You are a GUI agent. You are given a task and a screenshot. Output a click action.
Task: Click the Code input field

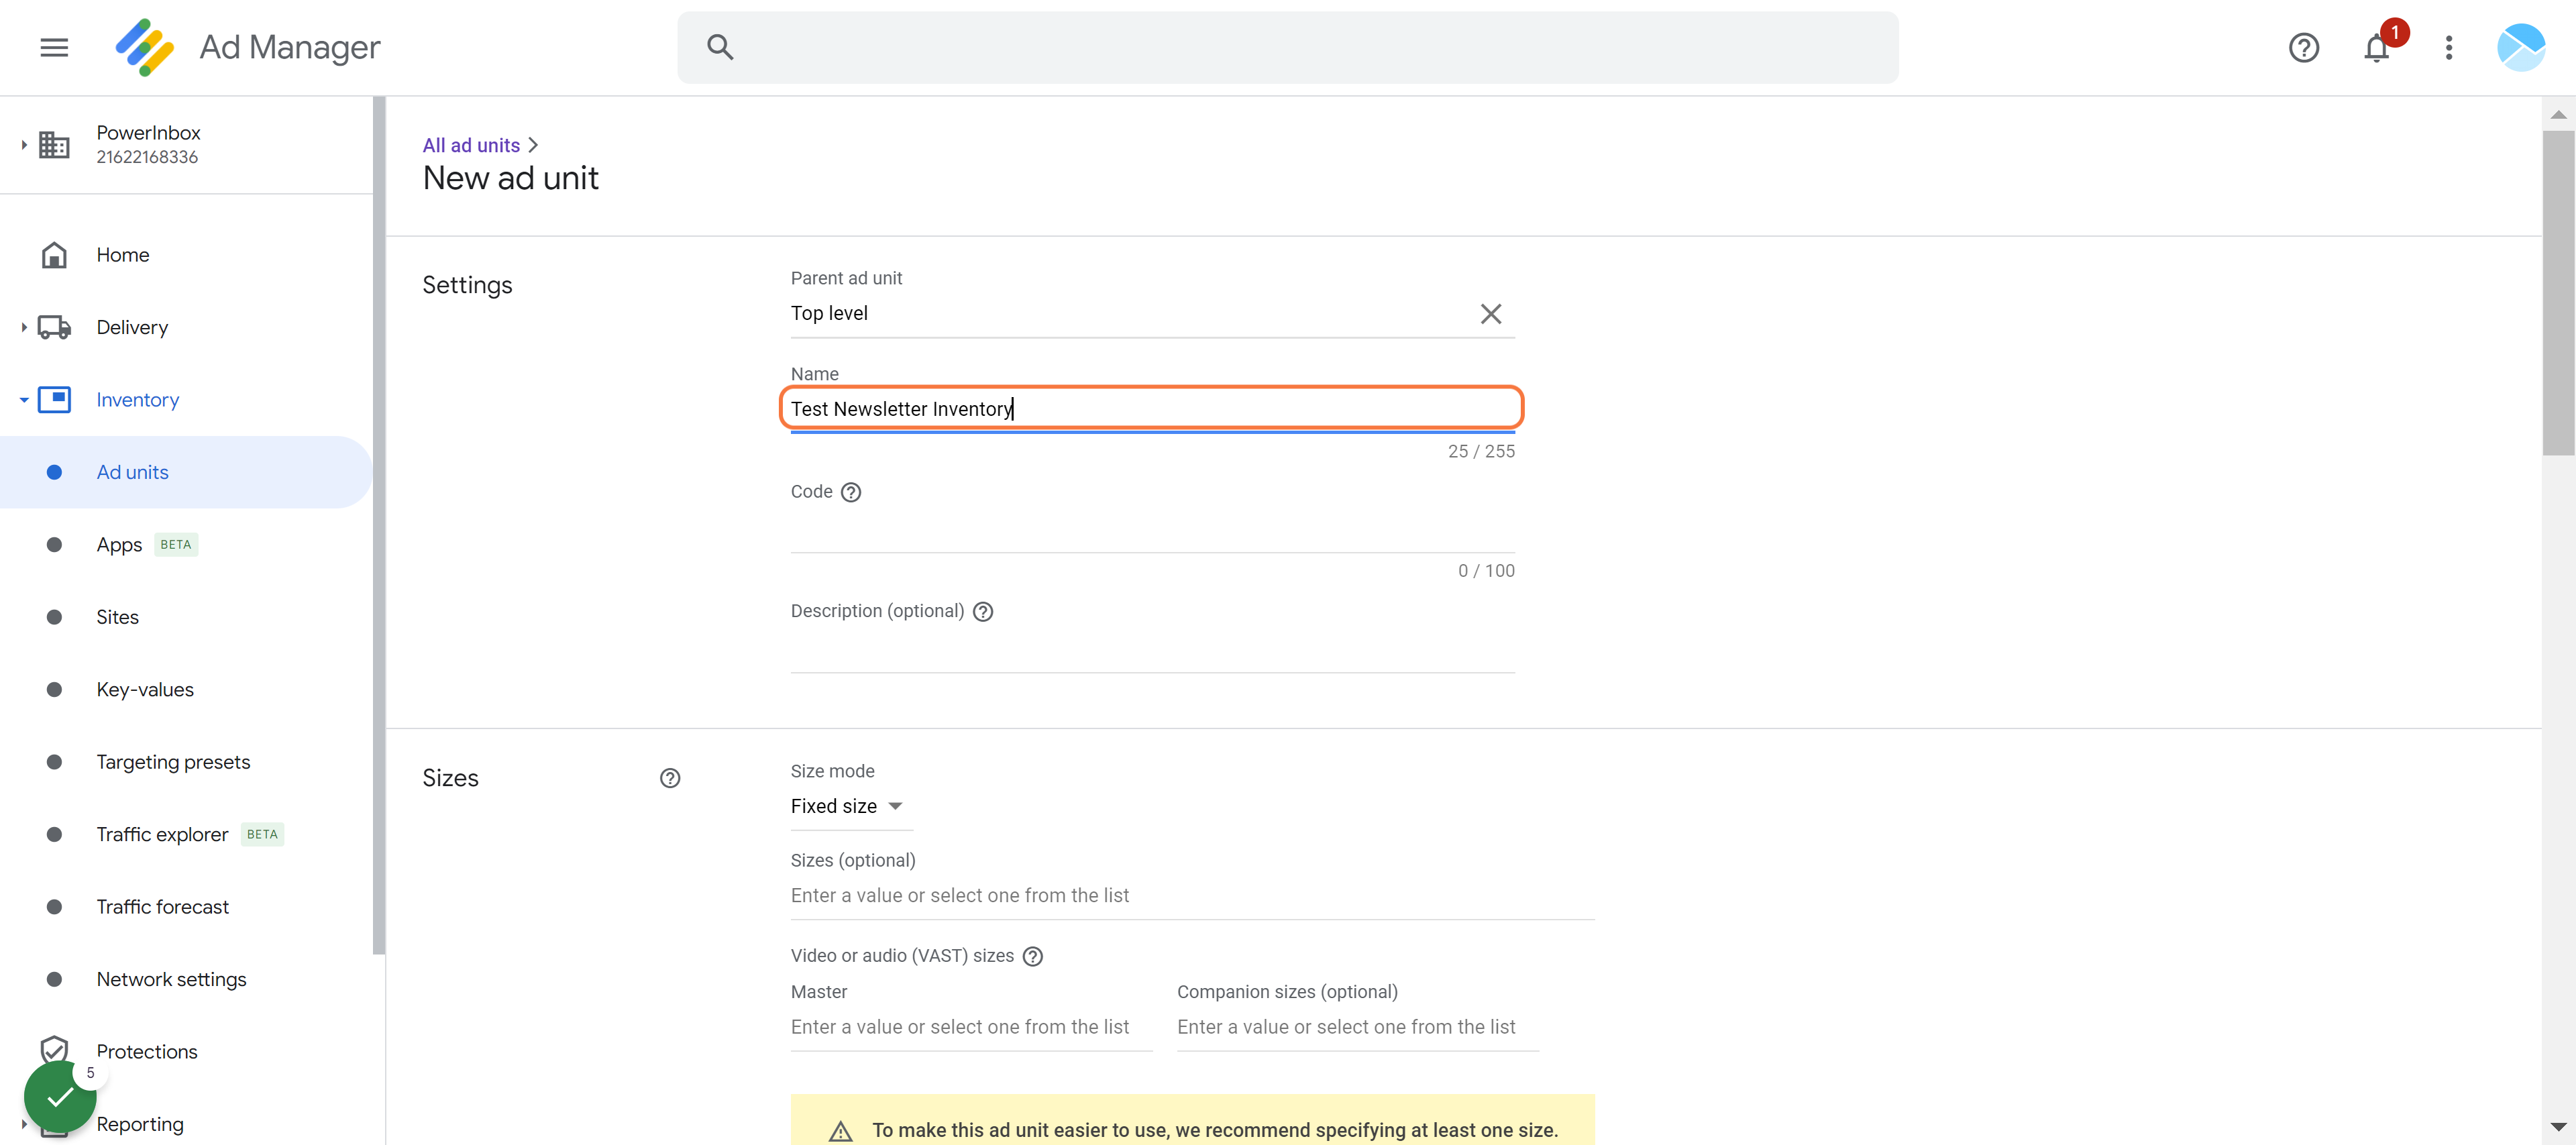[x=1152, y=530]
